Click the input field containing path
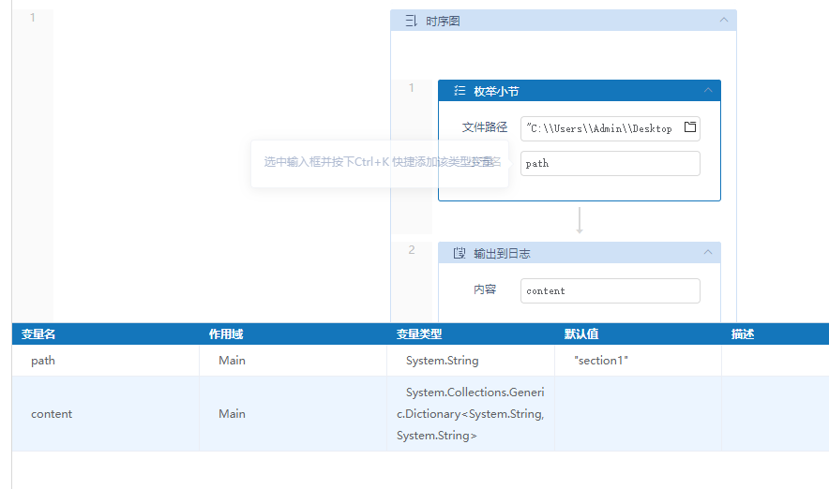The height and width of the screenshot is (489, 829). click(x=610, y=163)
